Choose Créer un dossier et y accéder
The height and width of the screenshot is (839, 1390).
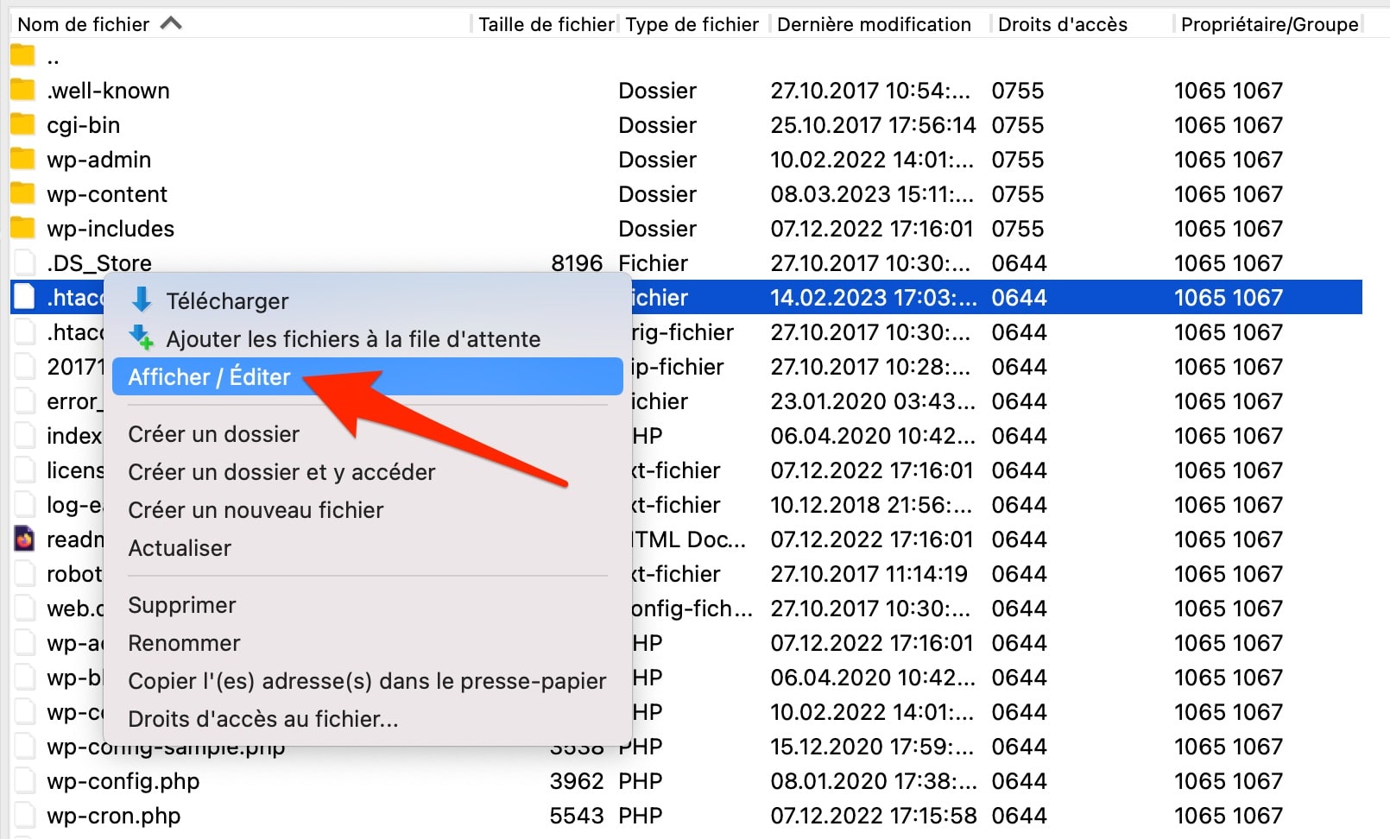[368, 471]
